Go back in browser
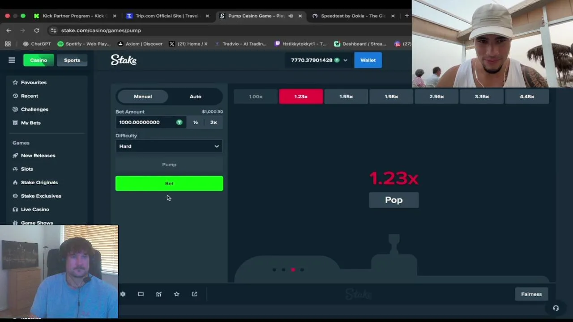The height and width of the screenshot is (322, 573). click(9, 30)
